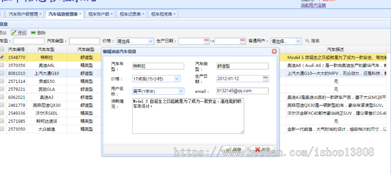The height and width of the screenshot is (174, 391).
Task: Select the 荣威E50 cell
Action: tap(46, 81)
